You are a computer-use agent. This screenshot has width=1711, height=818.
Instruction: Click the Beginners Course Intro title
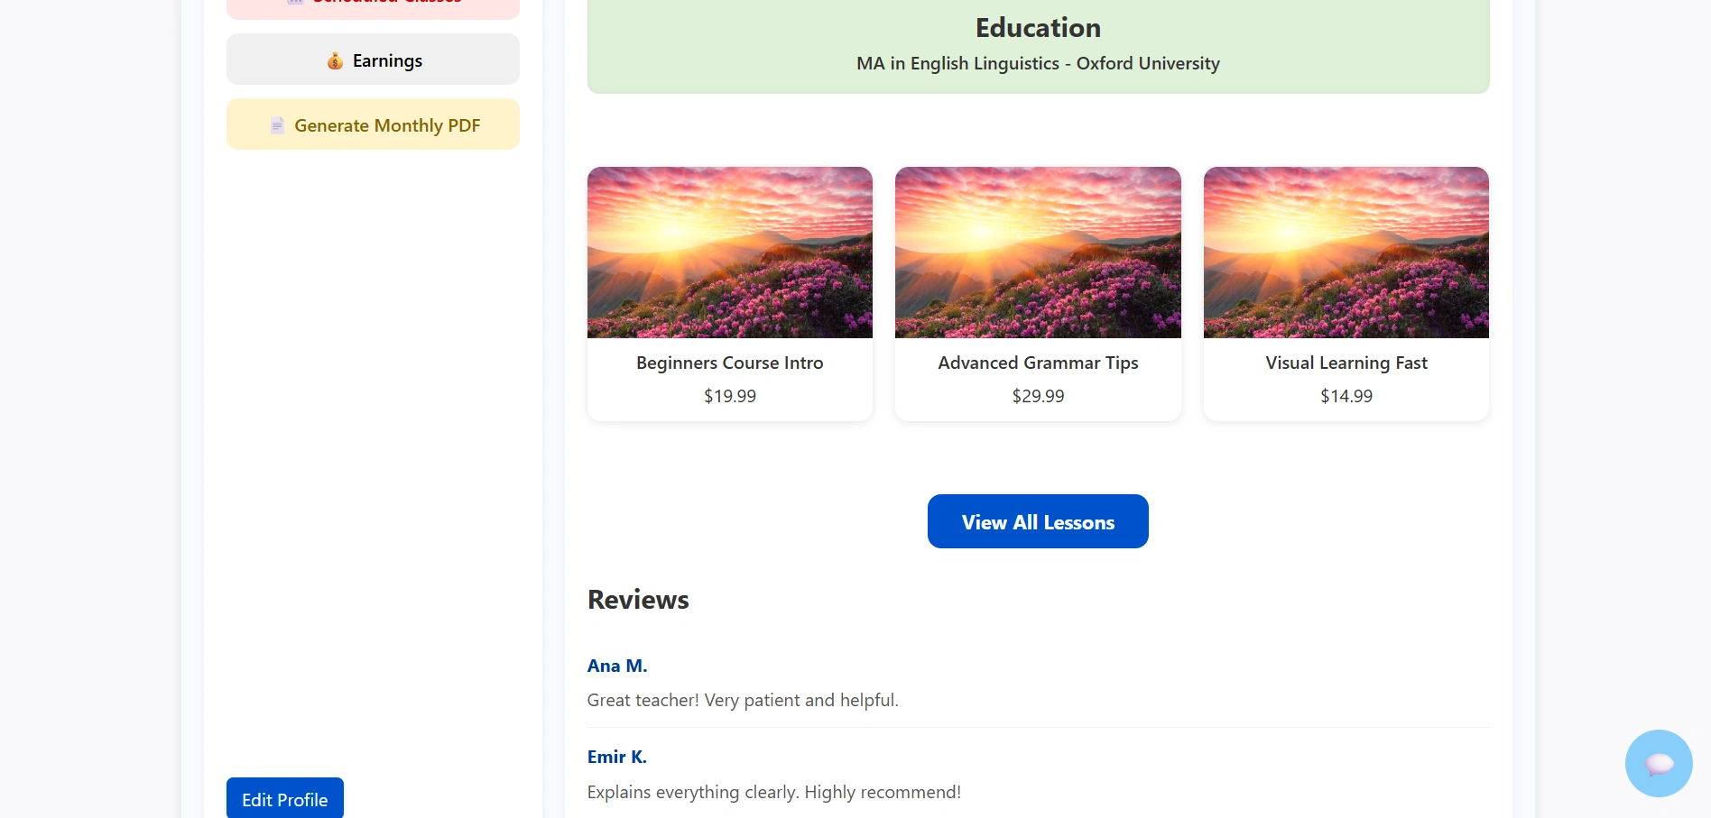point(730,363)
